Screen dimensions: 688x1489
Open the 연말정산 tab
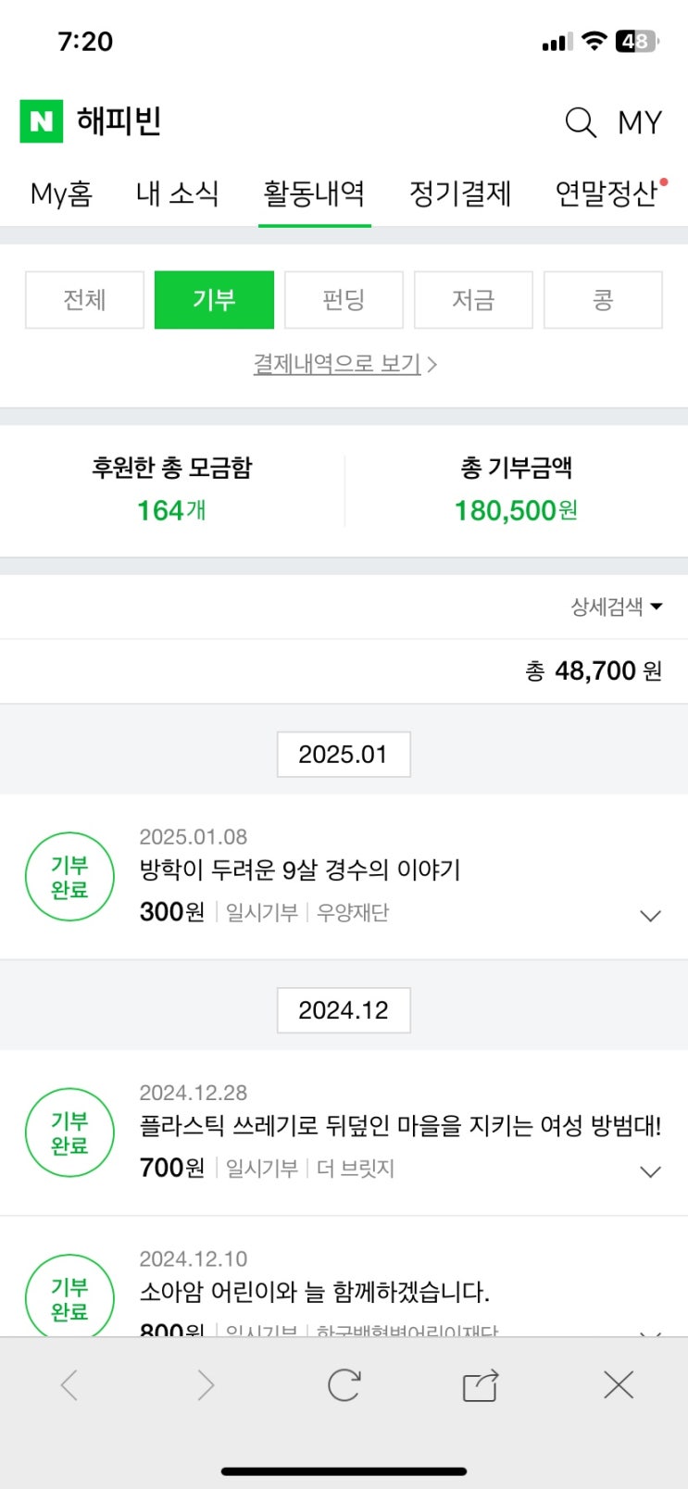pos(607,194)
